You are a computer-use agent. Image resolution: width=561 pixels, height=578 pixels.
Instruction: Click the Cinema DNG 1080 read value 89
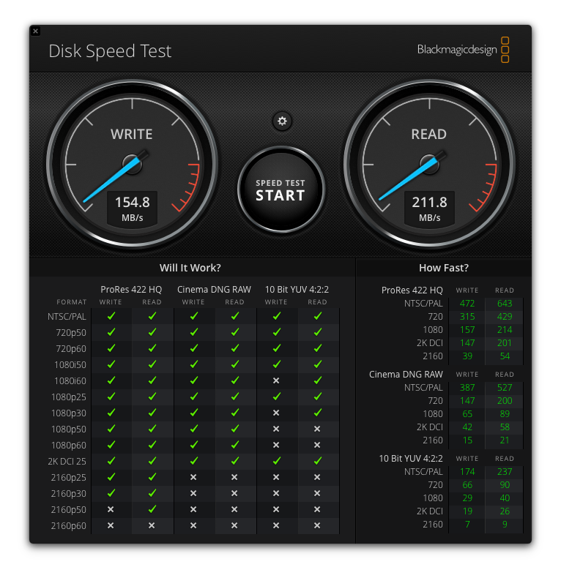tap(505, 414)
